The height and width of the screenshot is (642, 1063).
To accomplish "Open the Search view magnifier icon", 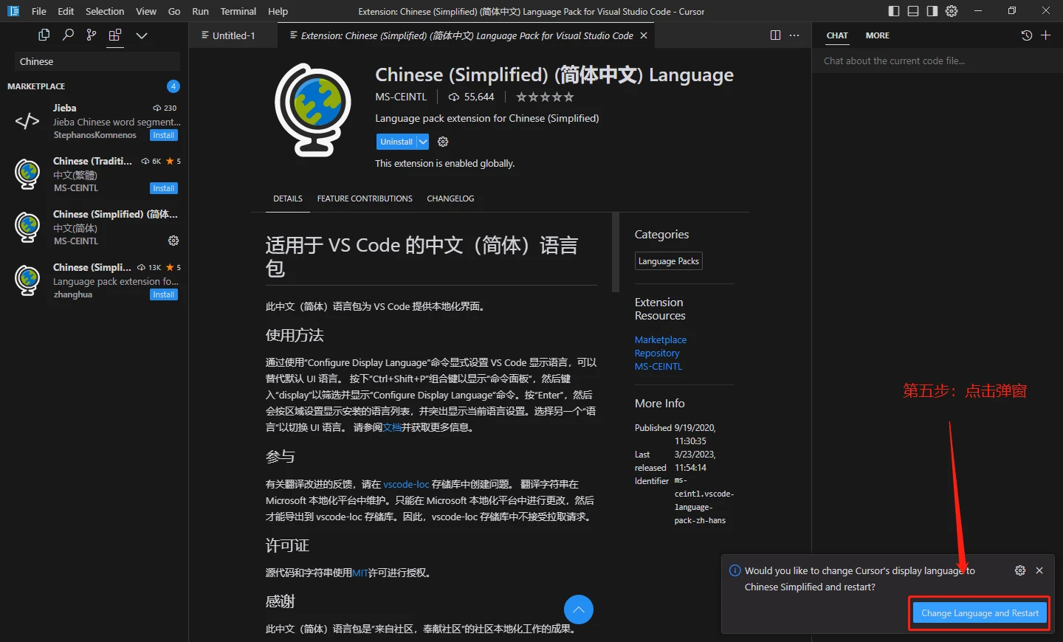I will (68, 35).
